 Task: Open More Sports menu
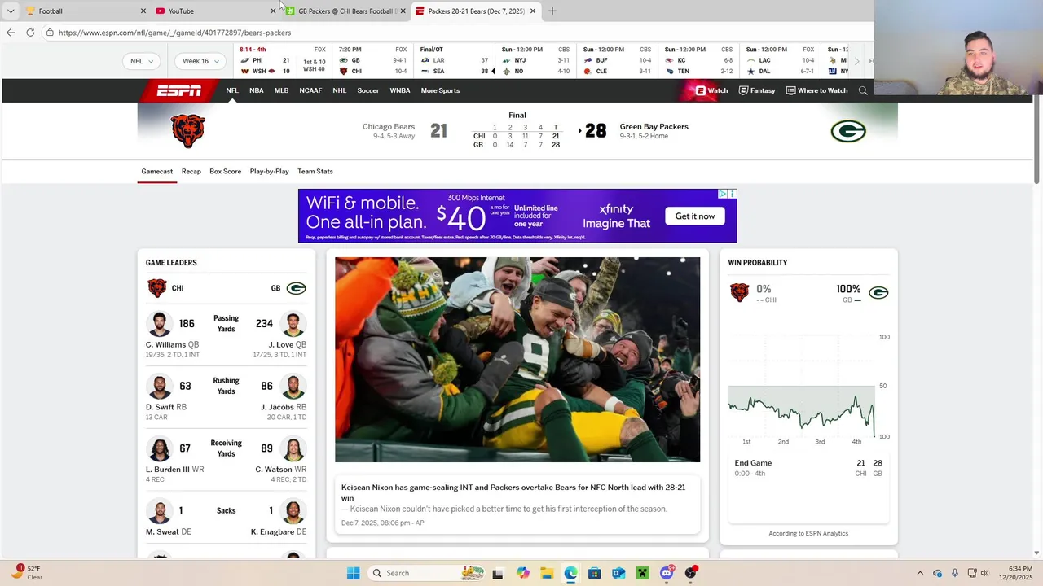440,90
